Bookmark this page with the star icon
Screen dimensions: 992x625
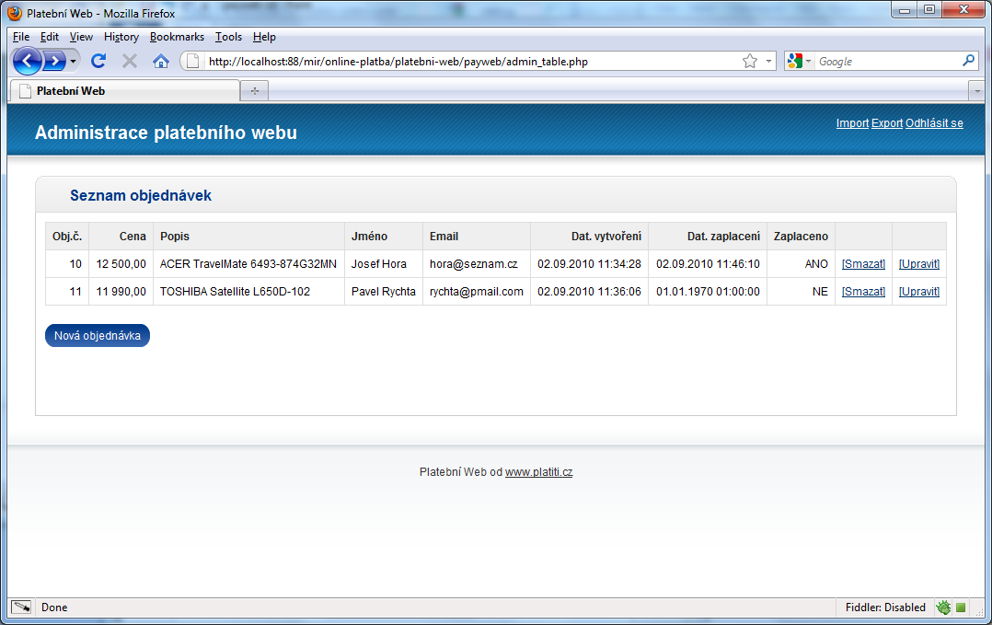[x=750, y=62]
